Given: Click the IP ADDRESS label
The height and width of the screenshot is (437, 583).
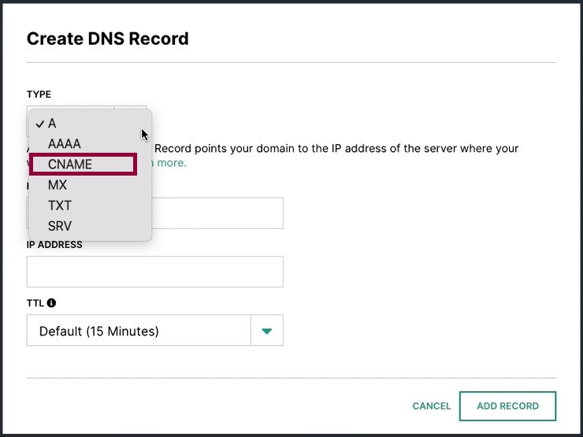Looking at the screenshot, I should pyautogui.click(x=54, y=245).
